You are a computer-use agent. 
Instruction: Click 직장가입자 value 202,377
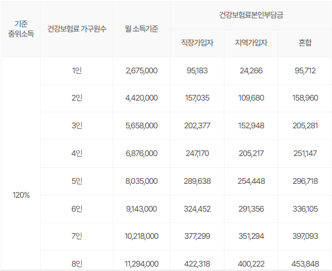(197, 126)
